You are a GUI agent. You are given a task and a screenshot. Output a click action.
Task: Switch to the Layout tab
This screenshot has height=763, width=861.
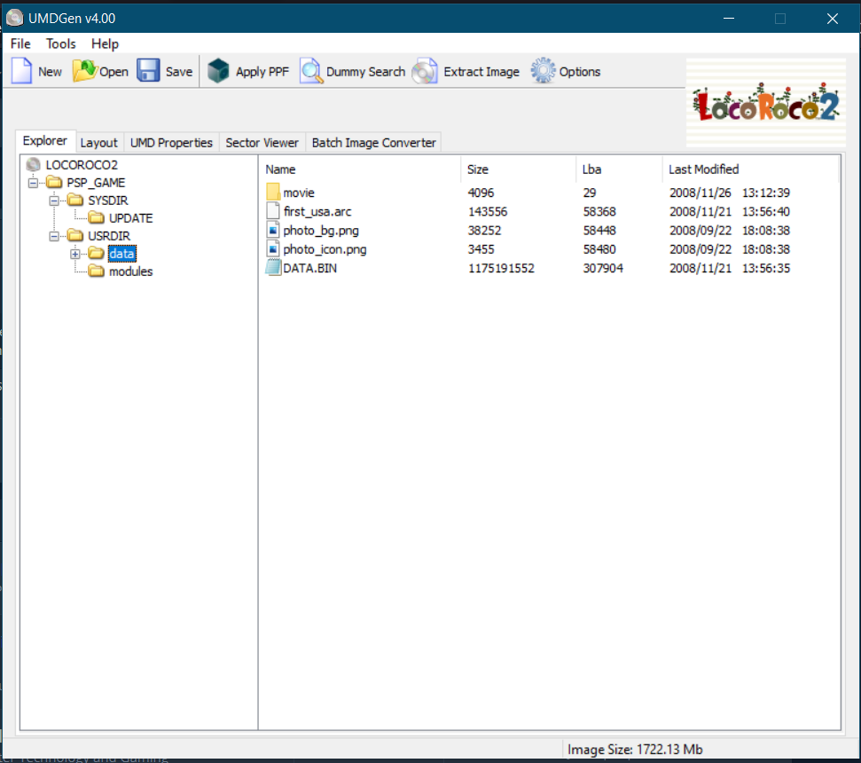point(98,143)
